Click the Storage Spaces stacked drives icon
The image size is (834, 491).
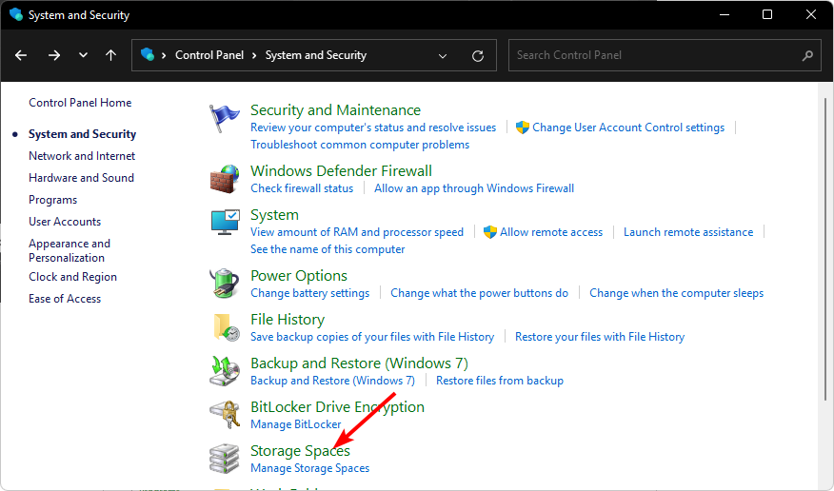coord(225,458)
